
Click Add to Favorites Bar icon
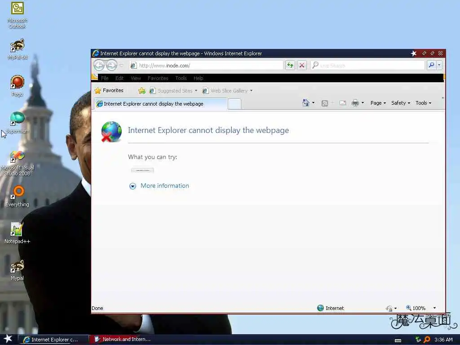pyautogui.click(x=142, y=91)
